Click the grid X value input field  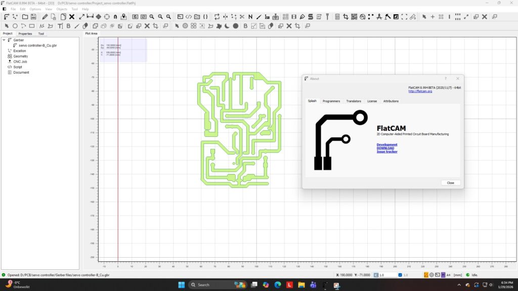388,275
